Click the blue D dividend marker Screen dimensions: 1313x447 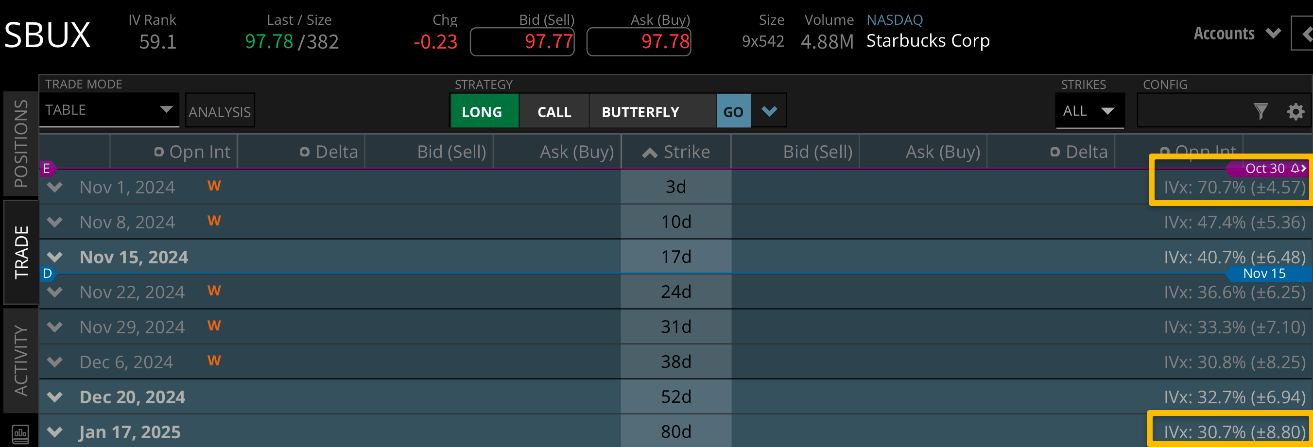point(48,274)
